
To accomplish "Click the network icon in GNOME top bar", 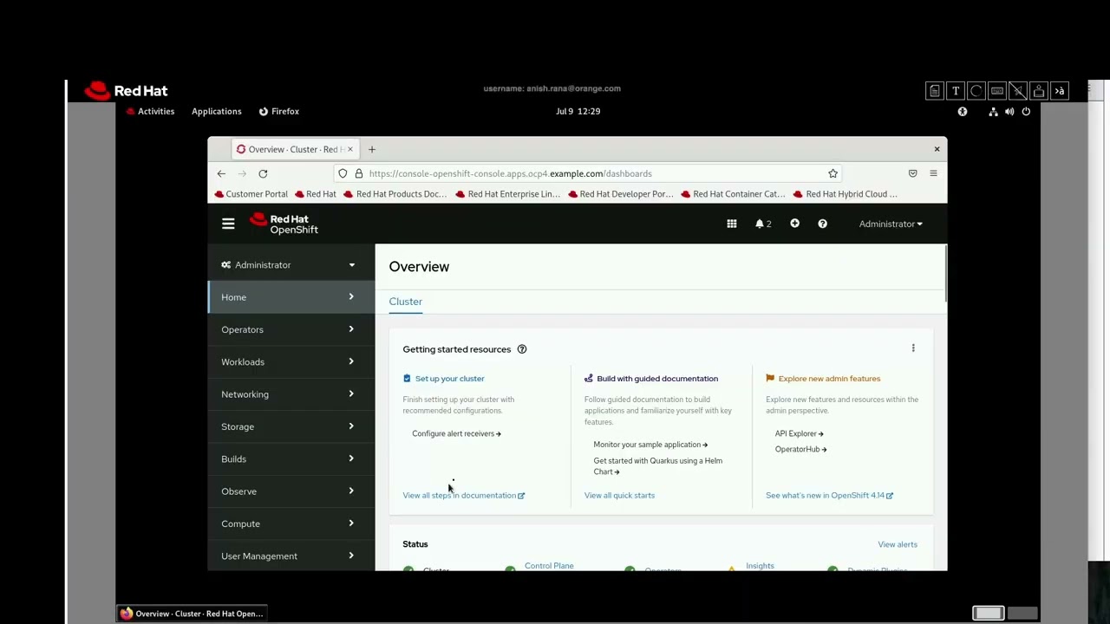I will pos(993,112).
